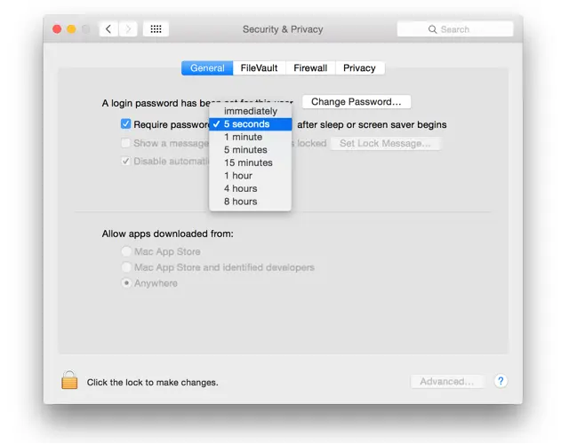This screenshot has height=444, width=569.
Task: Choose 1 minute from the list
Action: tap(251, 137)
